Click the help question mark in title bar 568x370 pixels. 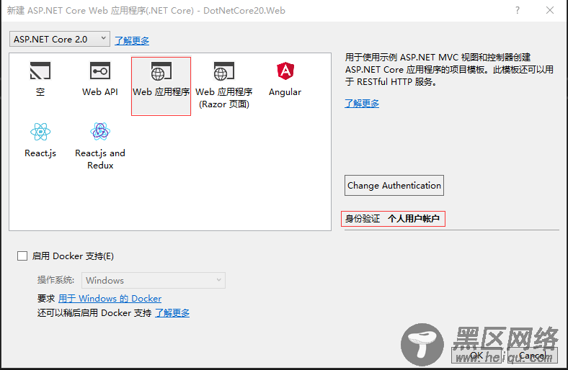(518, 11)
